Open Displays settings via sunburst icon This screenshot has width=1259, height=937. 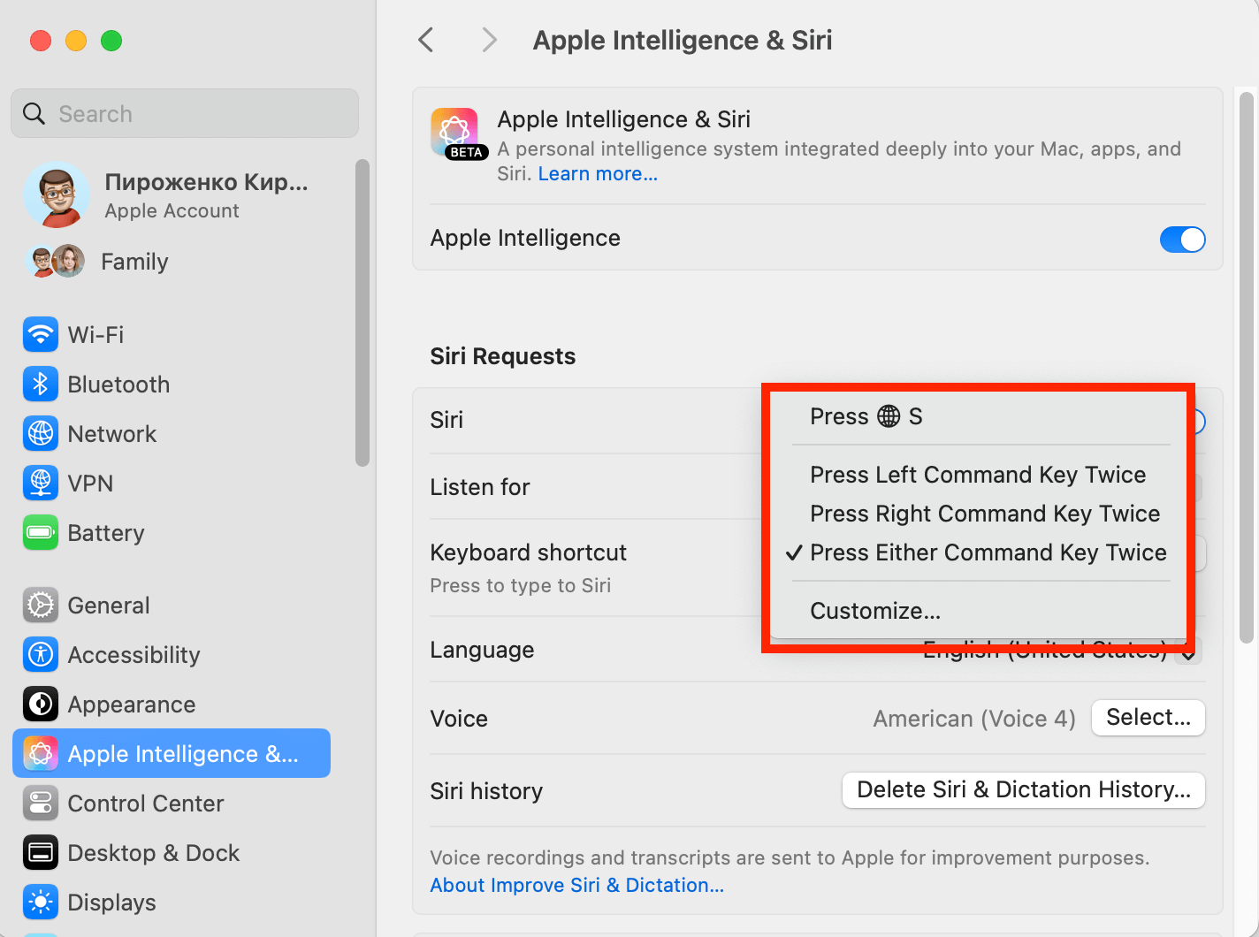coord(40,902)
